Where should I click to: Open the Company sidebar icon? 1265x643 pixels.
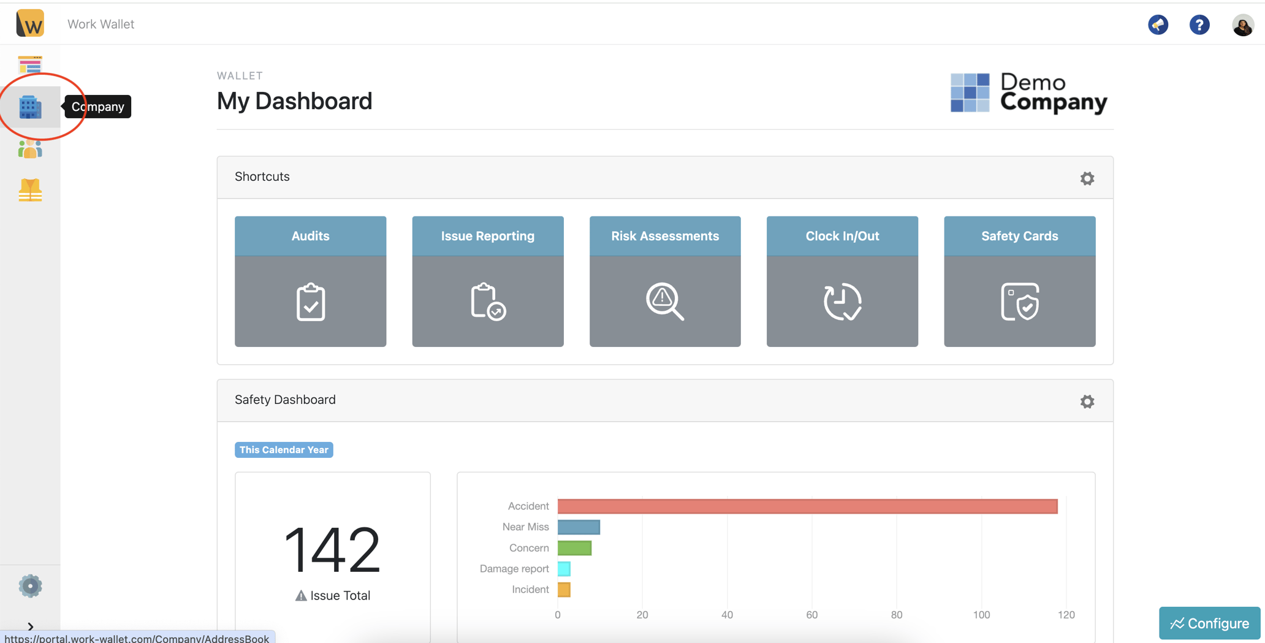point(30,107)
